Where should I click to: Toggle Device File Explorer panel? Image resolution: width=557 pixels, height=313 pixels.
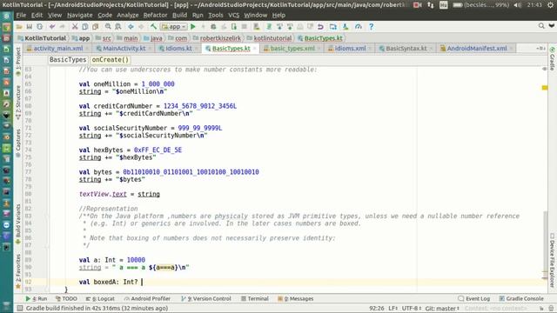point(553,260)
